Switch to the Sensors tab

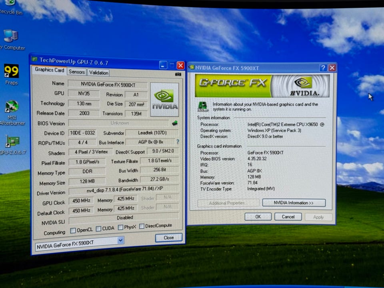click(x=76, y=72)
